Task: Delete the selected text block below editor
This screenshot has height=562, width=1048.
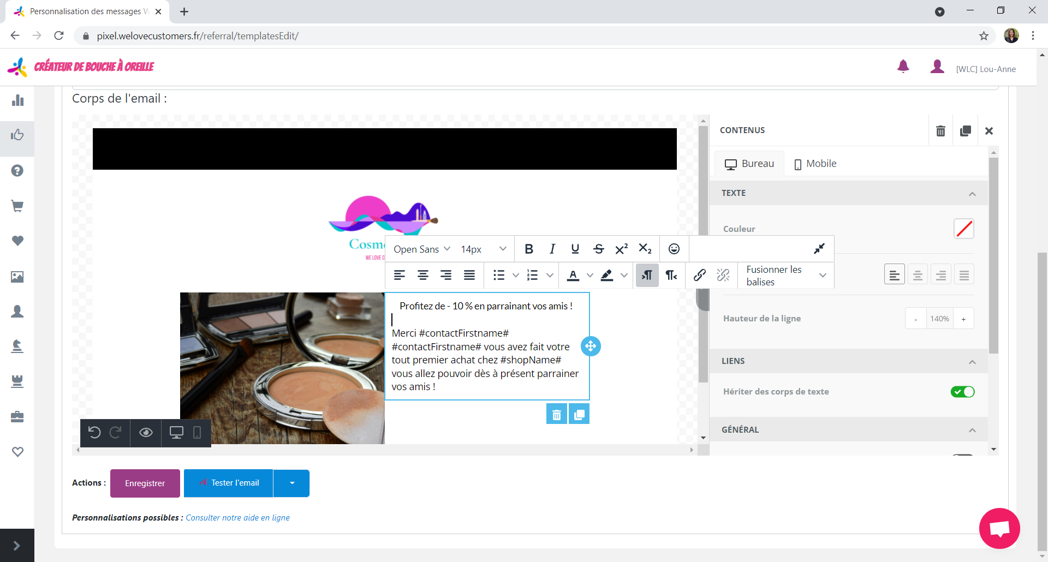Action: (x=557, y=414)
